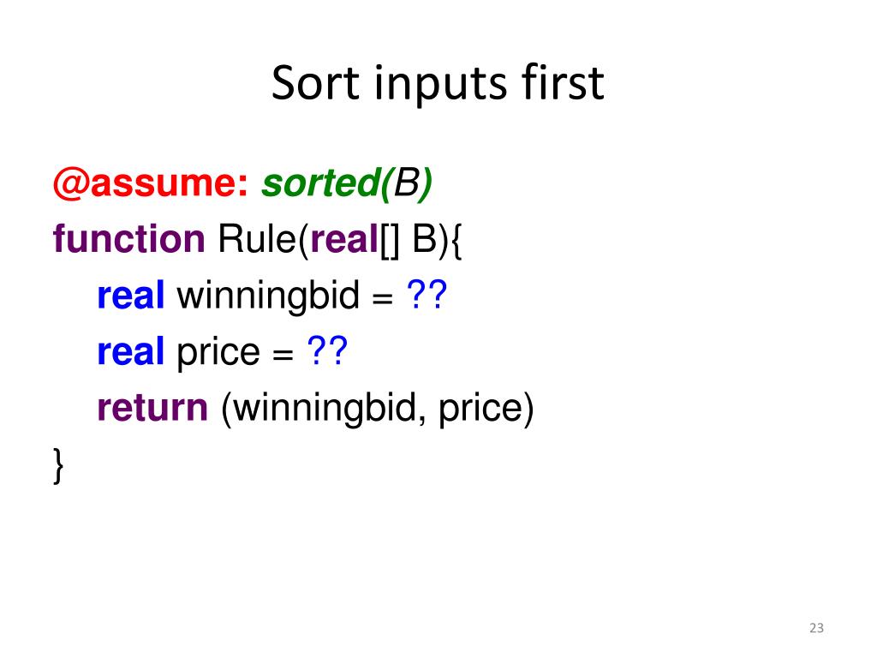Click "winningbid" in its declaration line
This screenshot has width=877, height=658.
pyautogui.click(x=268, y=296)
